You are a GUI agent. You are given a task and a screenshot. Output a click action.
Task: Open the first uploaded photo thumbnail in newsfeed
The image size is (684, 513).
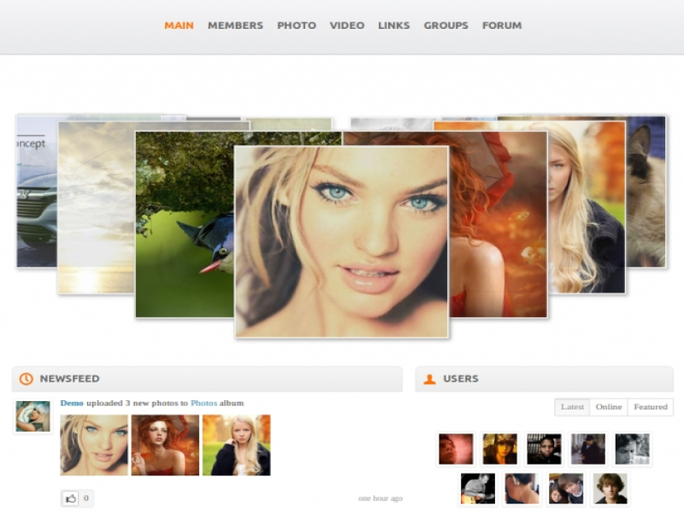tap(94, 445)
